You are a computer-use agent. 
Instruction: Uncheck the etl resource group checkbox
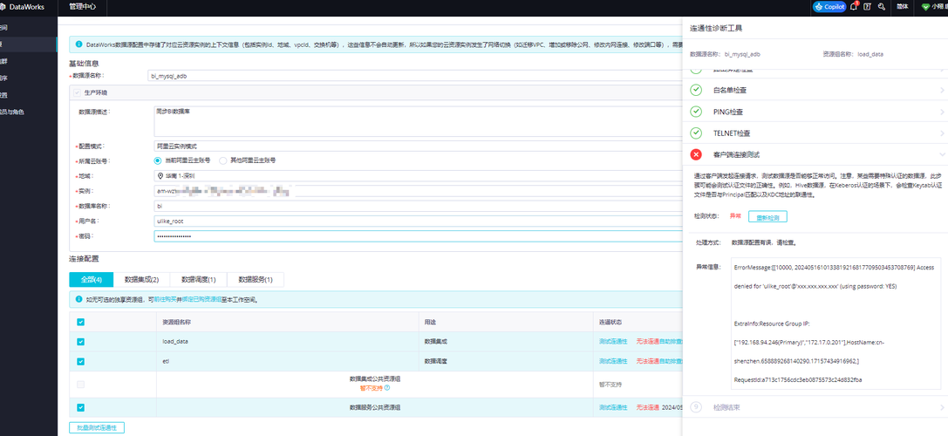tap(81, 361)
